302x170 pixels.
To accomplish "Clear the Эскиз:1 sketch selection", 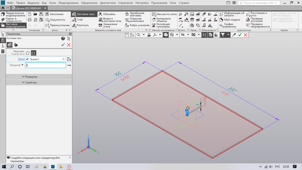I will 64,59.
